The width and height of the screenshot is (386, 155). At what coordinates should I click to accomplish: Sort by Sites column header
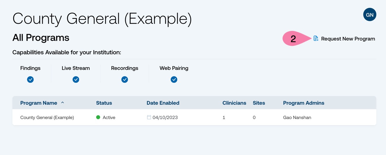point(259,103)
